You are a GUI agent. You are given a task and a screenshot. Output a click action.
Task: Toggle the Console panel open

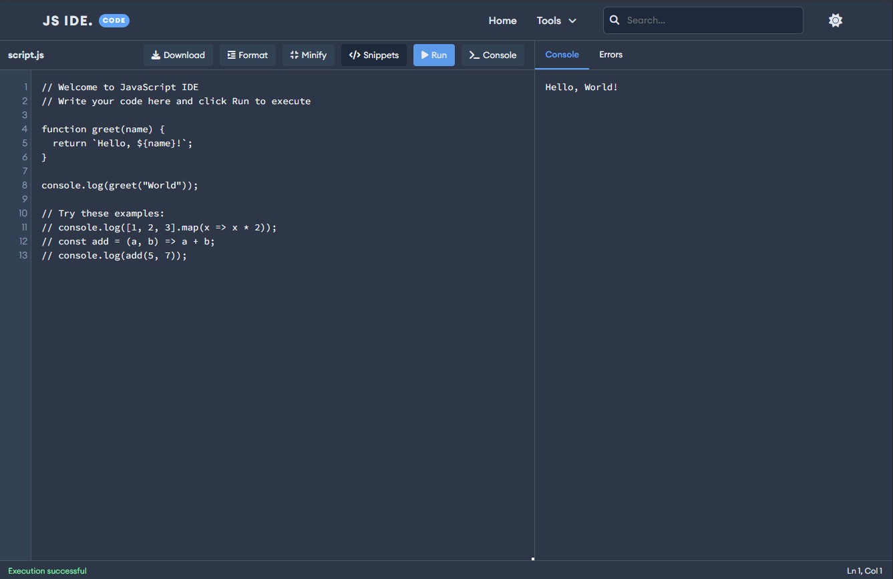pos(493,55)
